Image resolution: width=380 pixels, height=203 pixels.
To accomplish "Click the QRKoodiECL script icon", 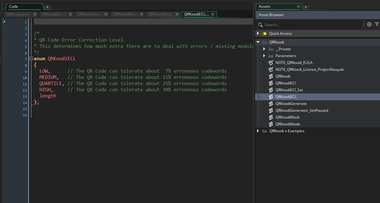I will tap(271, 97).
